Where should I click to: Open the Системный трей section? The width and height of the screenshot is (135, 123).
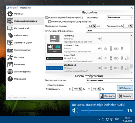pos(25,28)
